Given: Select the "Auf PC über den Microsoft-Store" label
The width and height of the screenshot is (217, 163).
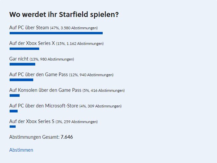Looking at the screenshot, I should (x=44, y=106).
